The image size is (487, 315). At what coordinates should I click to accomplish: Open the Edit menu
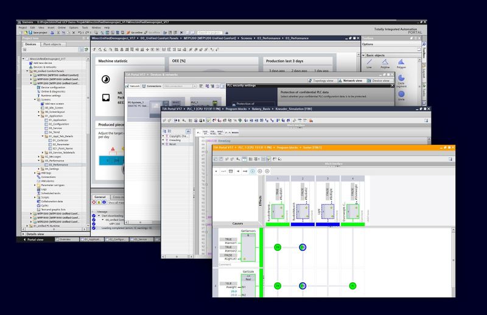pyautogui.click(x=33, y=27)
